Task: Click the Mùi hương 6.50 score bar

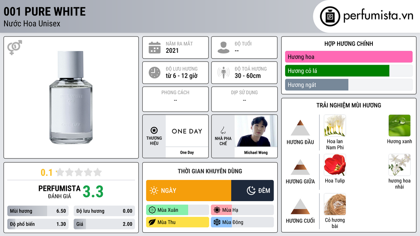Action: 38,211
